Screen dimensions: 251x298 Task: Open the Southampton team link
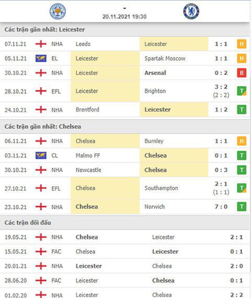click(161, 188)
